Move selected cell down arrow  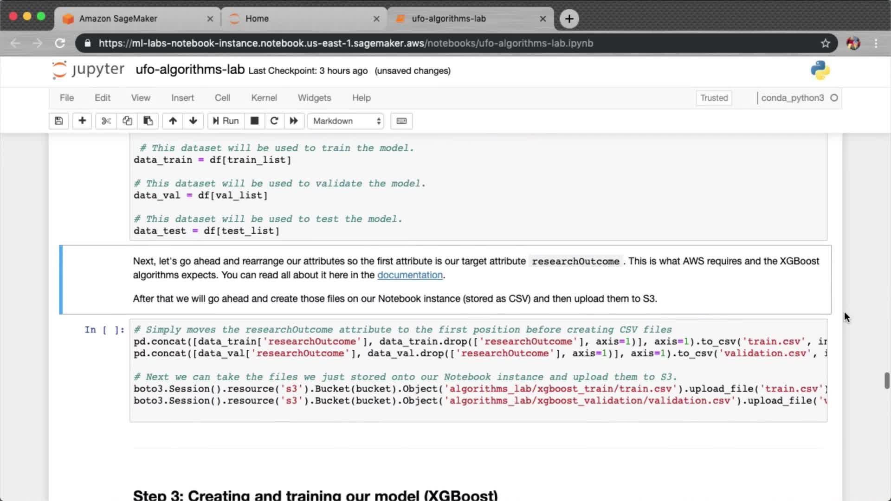pos(193,121)
